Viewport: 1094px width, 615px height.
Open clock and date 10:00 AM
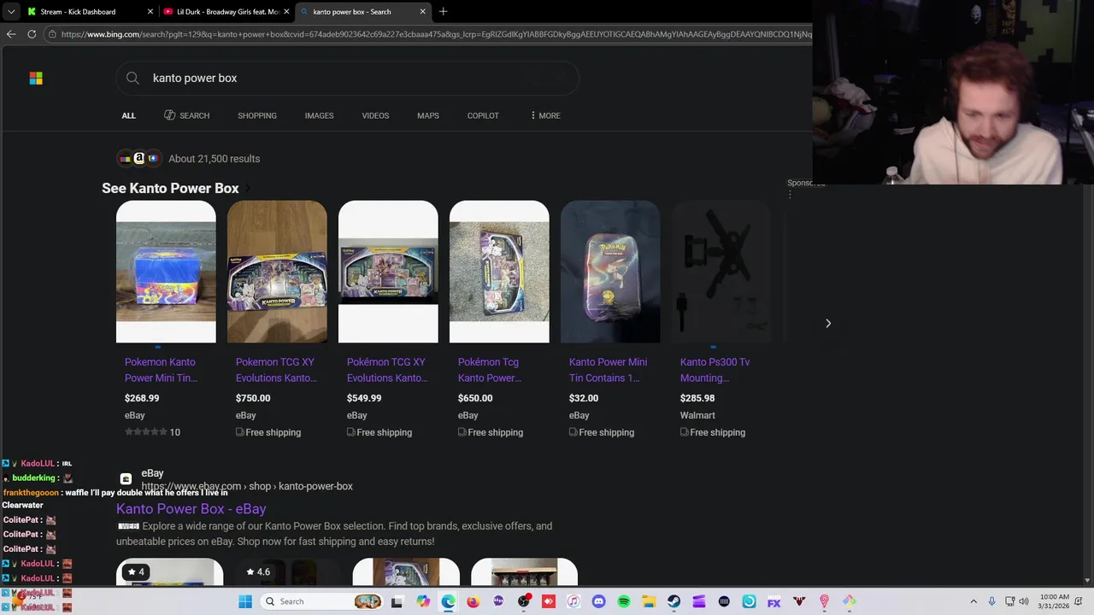pyautogui.click(x=1055, y=601)
